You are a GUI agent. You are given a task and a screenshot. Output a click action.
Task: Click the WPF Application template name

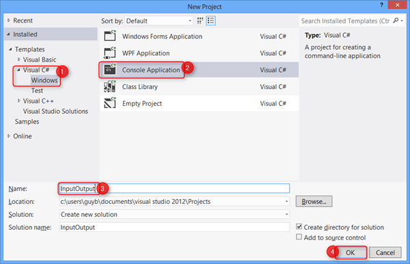point(146,53)
